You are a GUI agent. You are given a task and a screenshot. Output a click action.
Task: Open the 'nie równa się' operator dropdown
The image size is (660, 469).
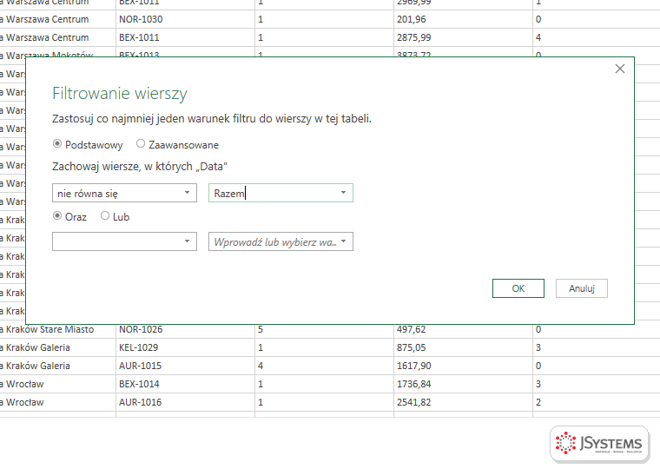[x=124, y=193]
